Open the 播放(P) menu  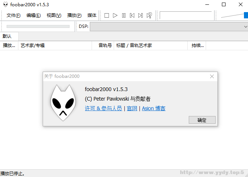point(74,15)
